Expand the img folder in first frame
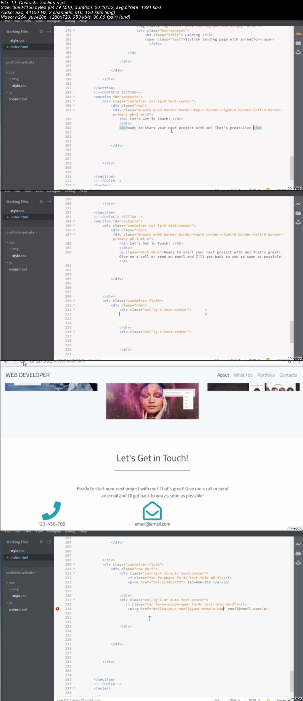Image resolution: width=303 pixels, height=701 pixels. (14, 79)
